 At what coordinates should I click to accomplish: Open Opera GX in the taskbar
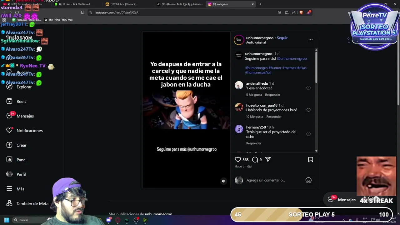[118, 220]
